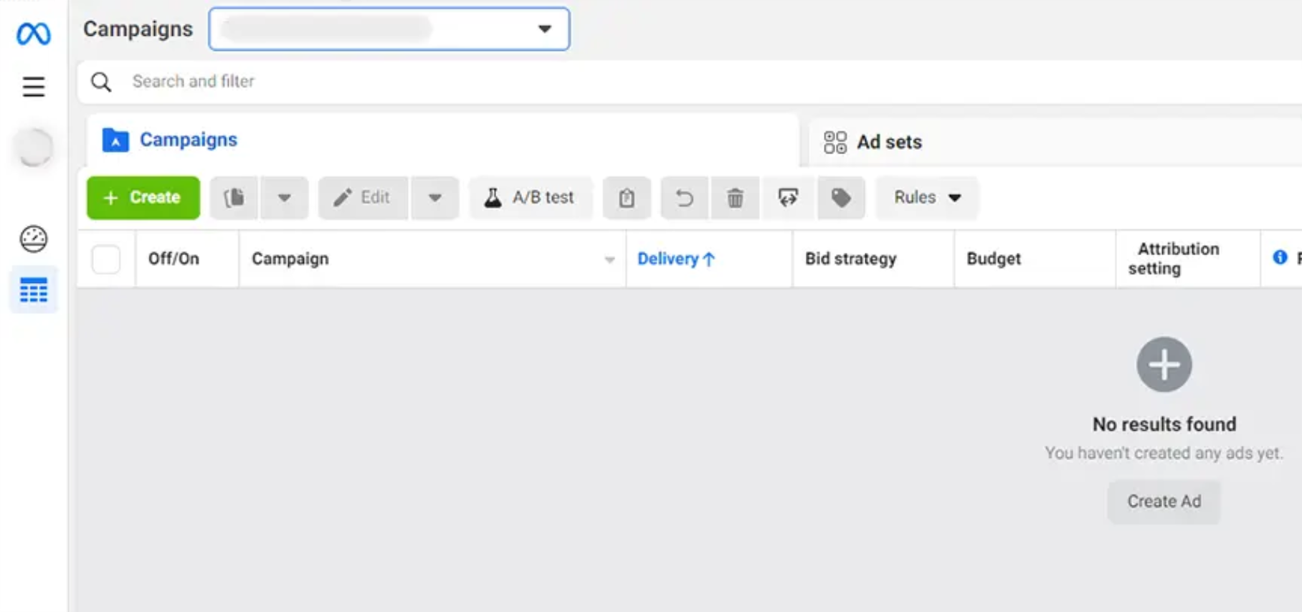
Task: Select the Campaigns table icon in sidebar
Action: click(34, 290)
